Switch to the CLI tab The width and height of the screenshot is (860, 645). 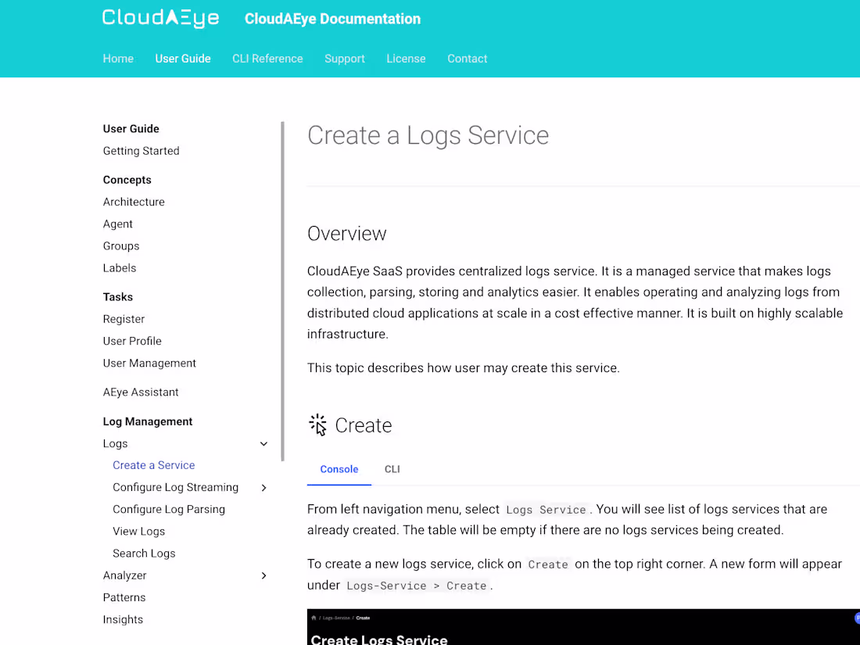click(x=392, y=469)
